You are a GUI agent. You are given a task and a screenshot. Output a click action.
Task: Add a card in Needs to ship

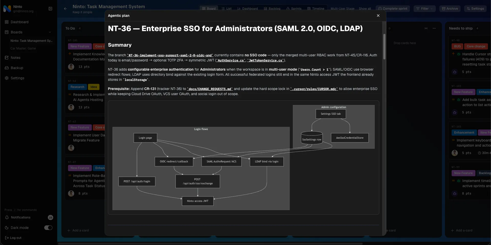pos(462,230)
